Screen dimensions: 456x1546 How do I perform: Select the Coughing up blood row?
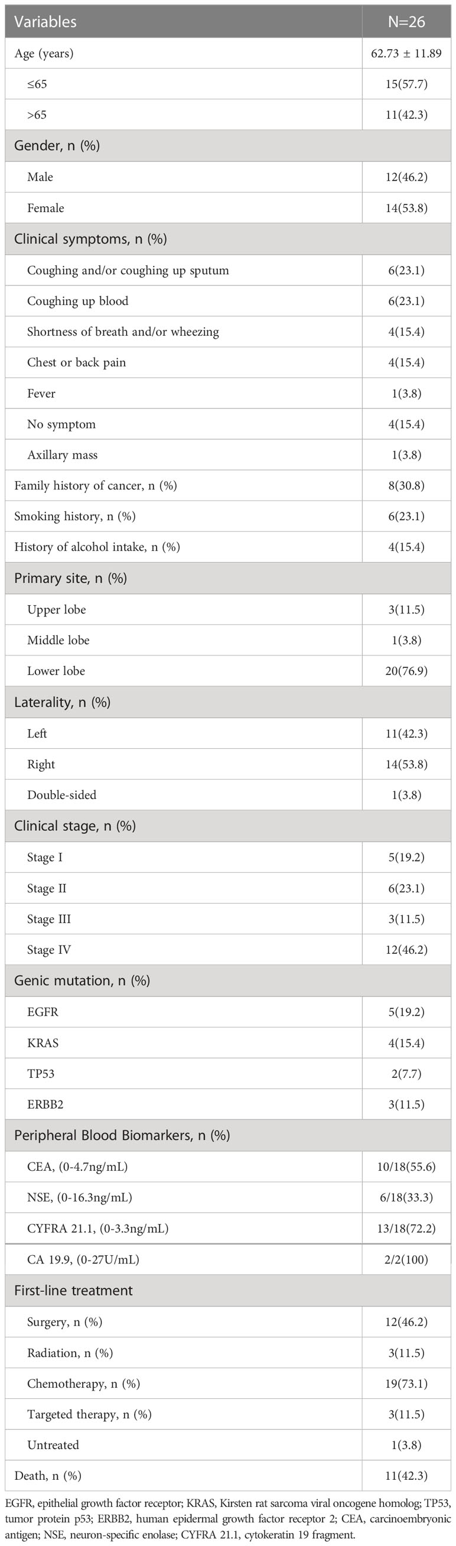[x=228, y=301]
